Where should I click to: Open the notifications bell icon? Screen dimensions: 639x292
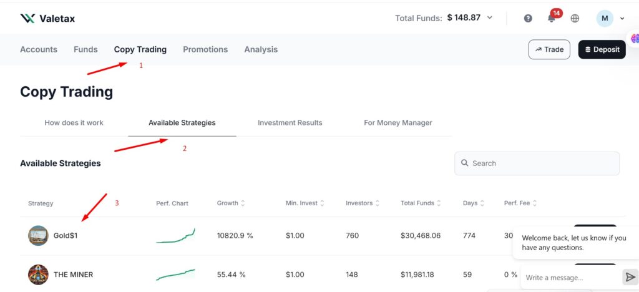pos(552,18)
